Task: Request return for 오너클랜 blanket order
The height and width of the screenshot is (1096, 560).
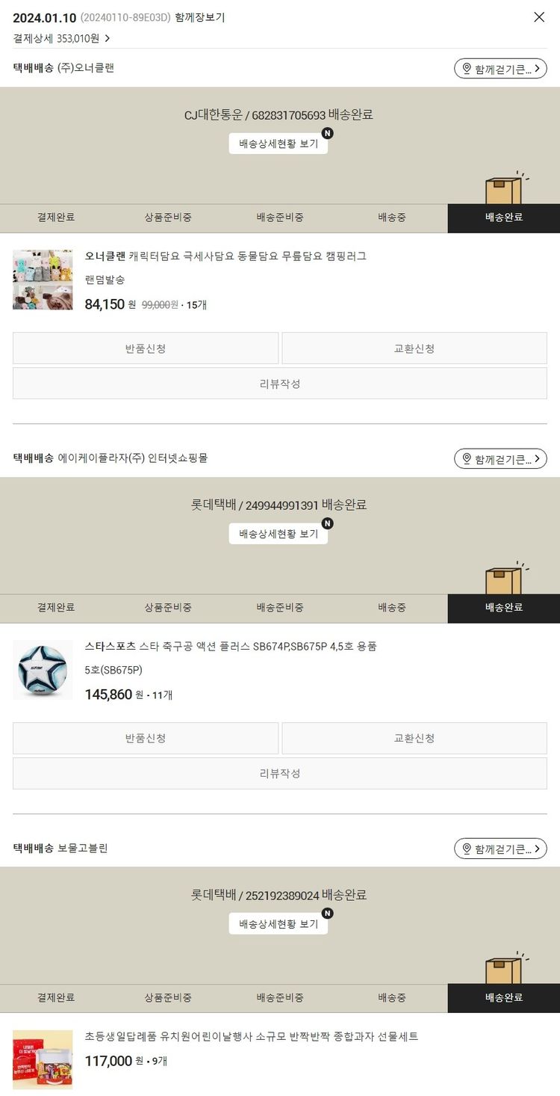Action: pyautogui.click(x=146, y=348)
